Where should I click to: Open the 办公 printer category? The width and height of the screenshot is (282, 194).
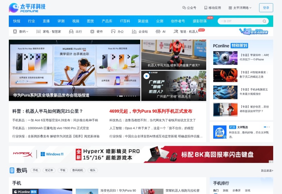point(117,31)
